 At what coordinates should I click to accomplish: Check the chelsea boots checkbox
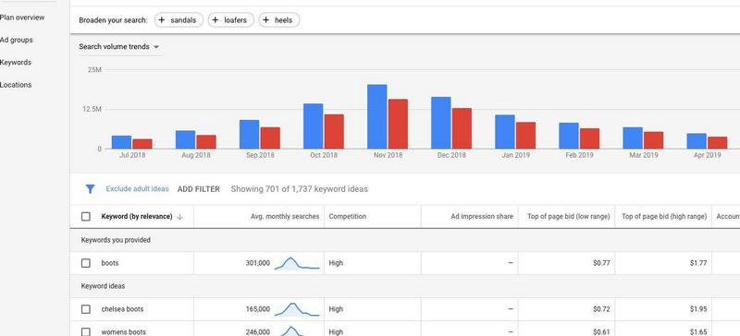point(85,309)
